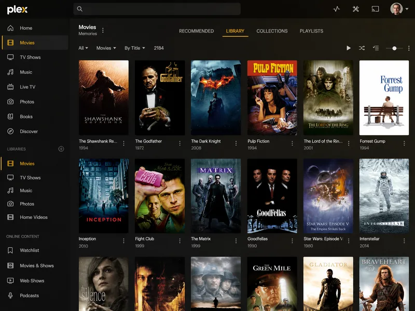Screen dimensions: 415x311
Task: Open more options for Forrest Gump
Action: 404,144
